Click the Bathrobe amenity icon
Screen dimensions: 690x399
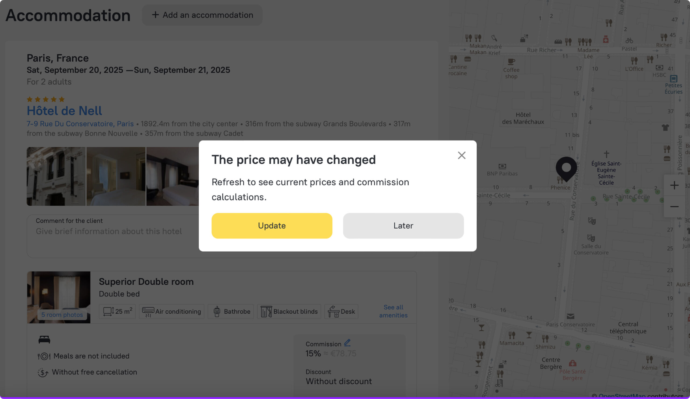pyautogui.click(x=217, y=311)
